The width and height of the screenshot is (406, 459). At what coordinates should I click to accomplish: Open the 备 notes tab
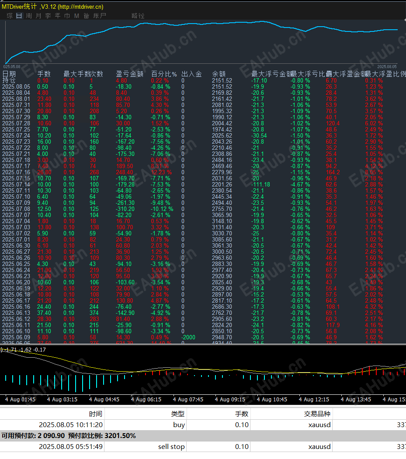[86, 16]
